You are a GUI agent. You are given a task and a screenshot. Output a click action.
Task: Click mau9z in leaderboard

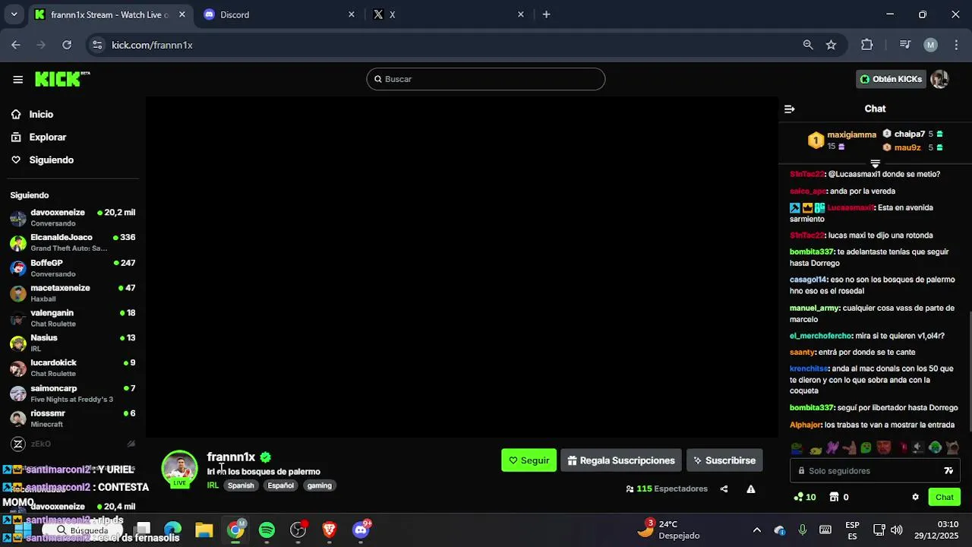907,147
